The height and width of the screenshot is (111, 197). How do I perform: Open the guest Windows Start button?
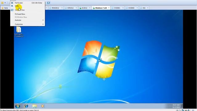click(x=18, y=106)
